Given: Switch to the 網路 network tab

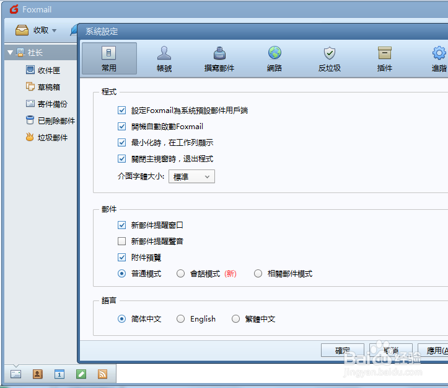Looking at the screenshot, I should pos(275,58).
